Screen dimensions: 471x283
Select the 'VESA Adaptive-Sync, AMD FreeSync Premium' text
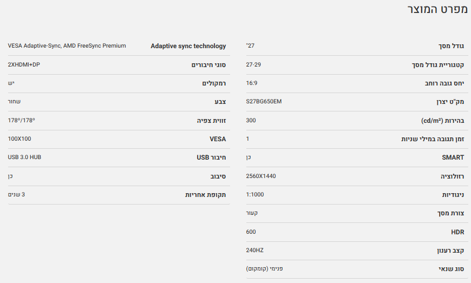click(x=67, y=46)
